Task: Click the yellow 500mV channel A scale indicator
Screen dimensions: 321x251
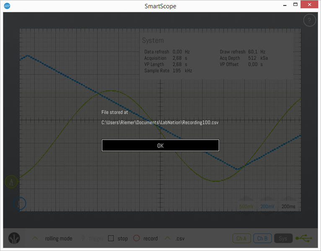Action: tap(246, 206)
